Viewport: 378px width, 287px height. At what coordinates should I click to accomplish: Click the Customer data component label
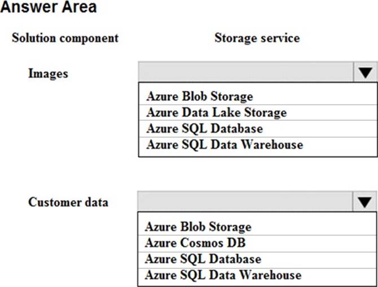click(68, 202)
